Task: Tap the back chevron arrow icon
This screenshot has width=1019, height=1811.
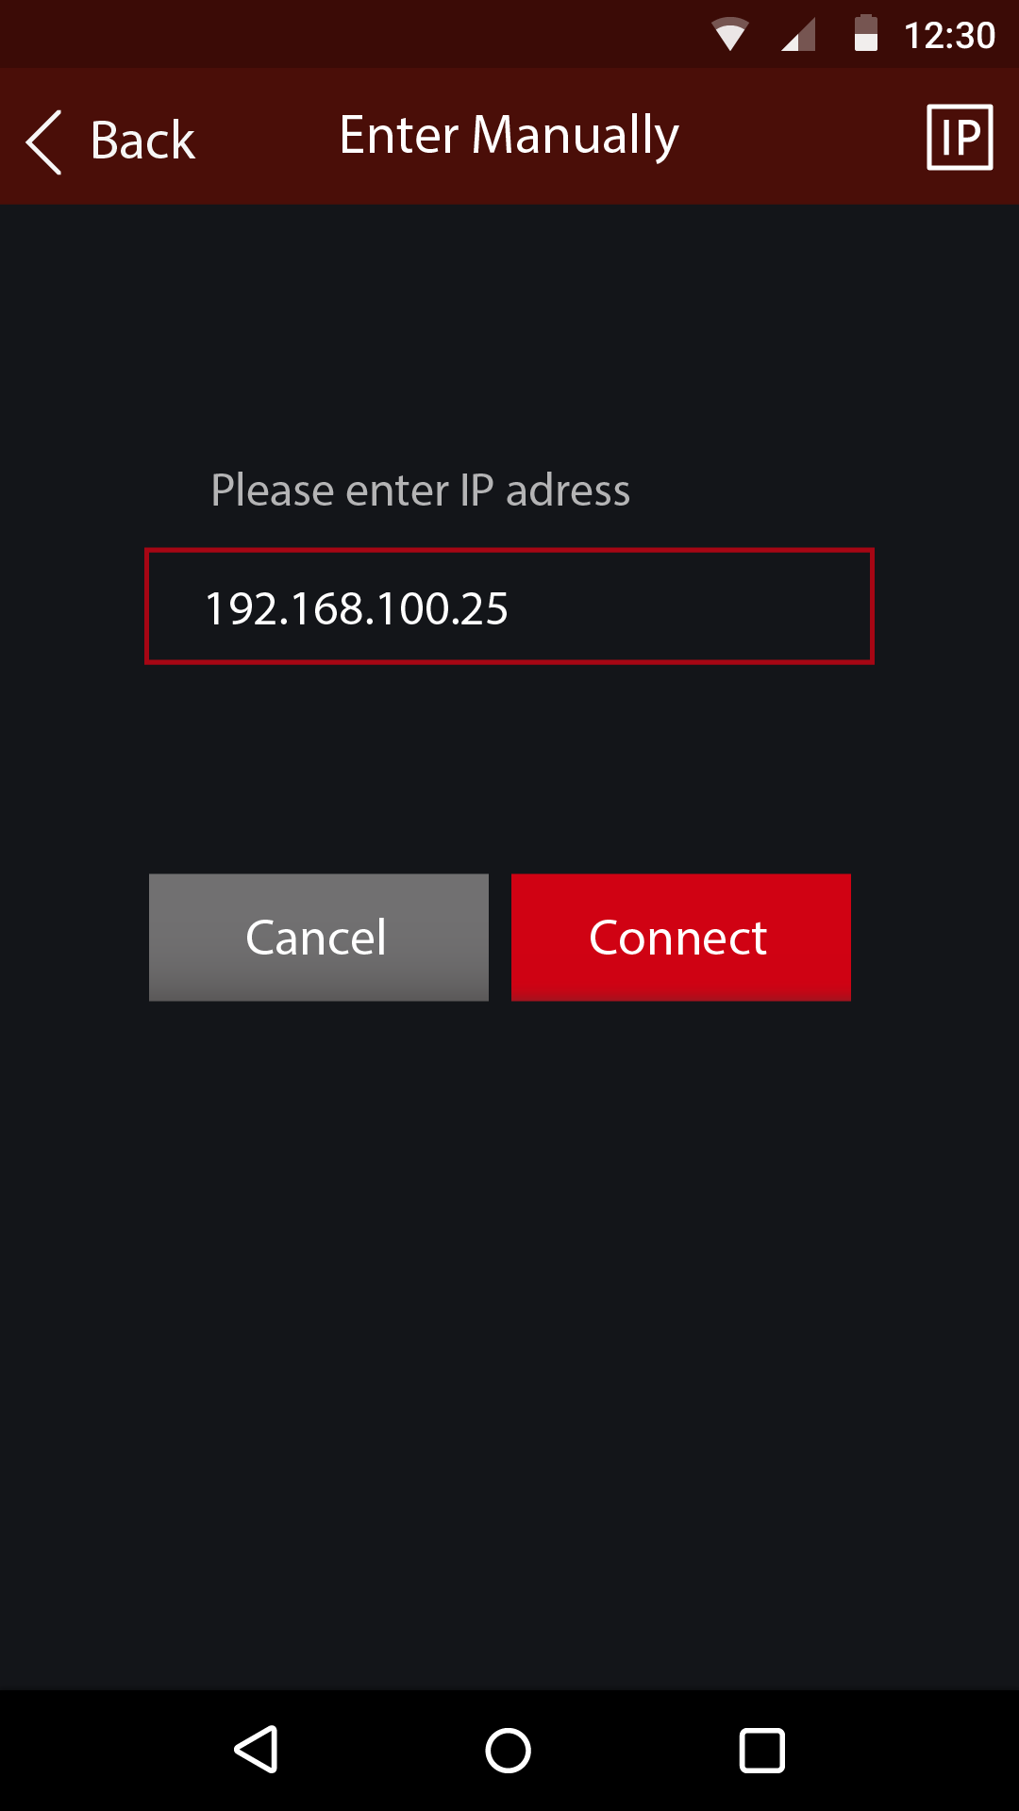Action: click(x=44, y=141)
